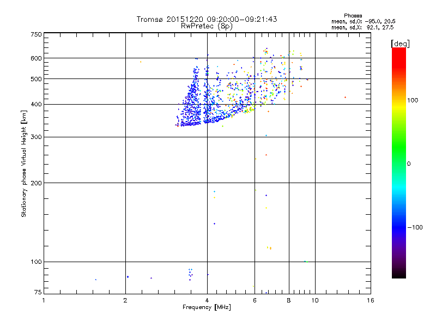Click the x-axis tick label "4"
Viewport: 436px width, 327px height.
point(207,300)
